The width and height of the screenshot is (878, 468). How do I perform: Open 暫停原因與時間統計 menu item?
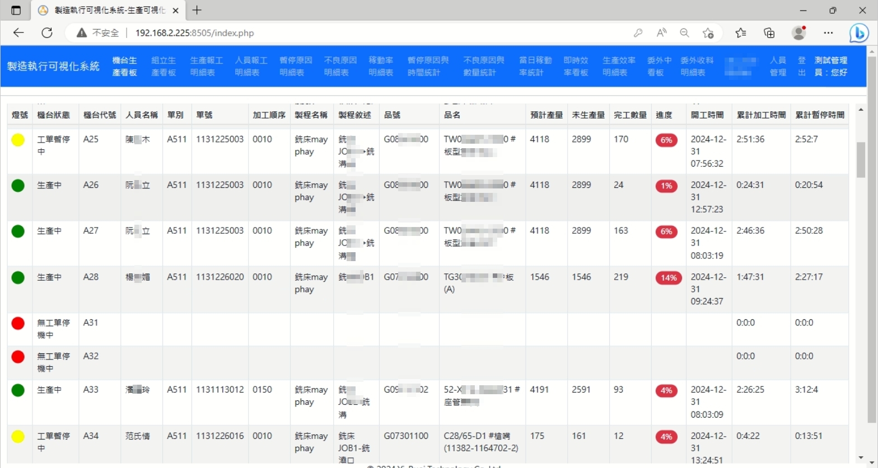coord(428,66)
